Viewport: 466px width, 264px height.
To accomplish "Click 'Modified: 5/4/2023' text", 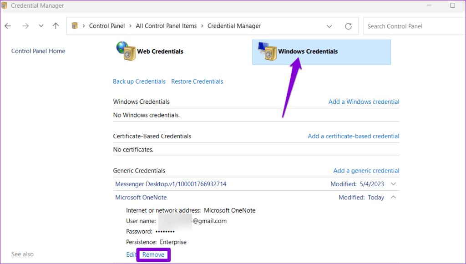I will click(357, 184).
